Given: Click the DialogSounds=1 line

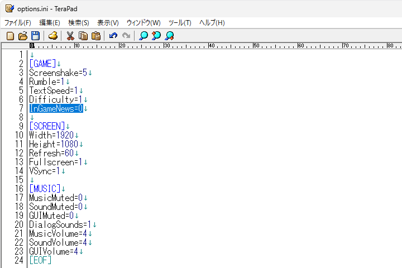Looking at the screenshot, I should click(60, 224).
